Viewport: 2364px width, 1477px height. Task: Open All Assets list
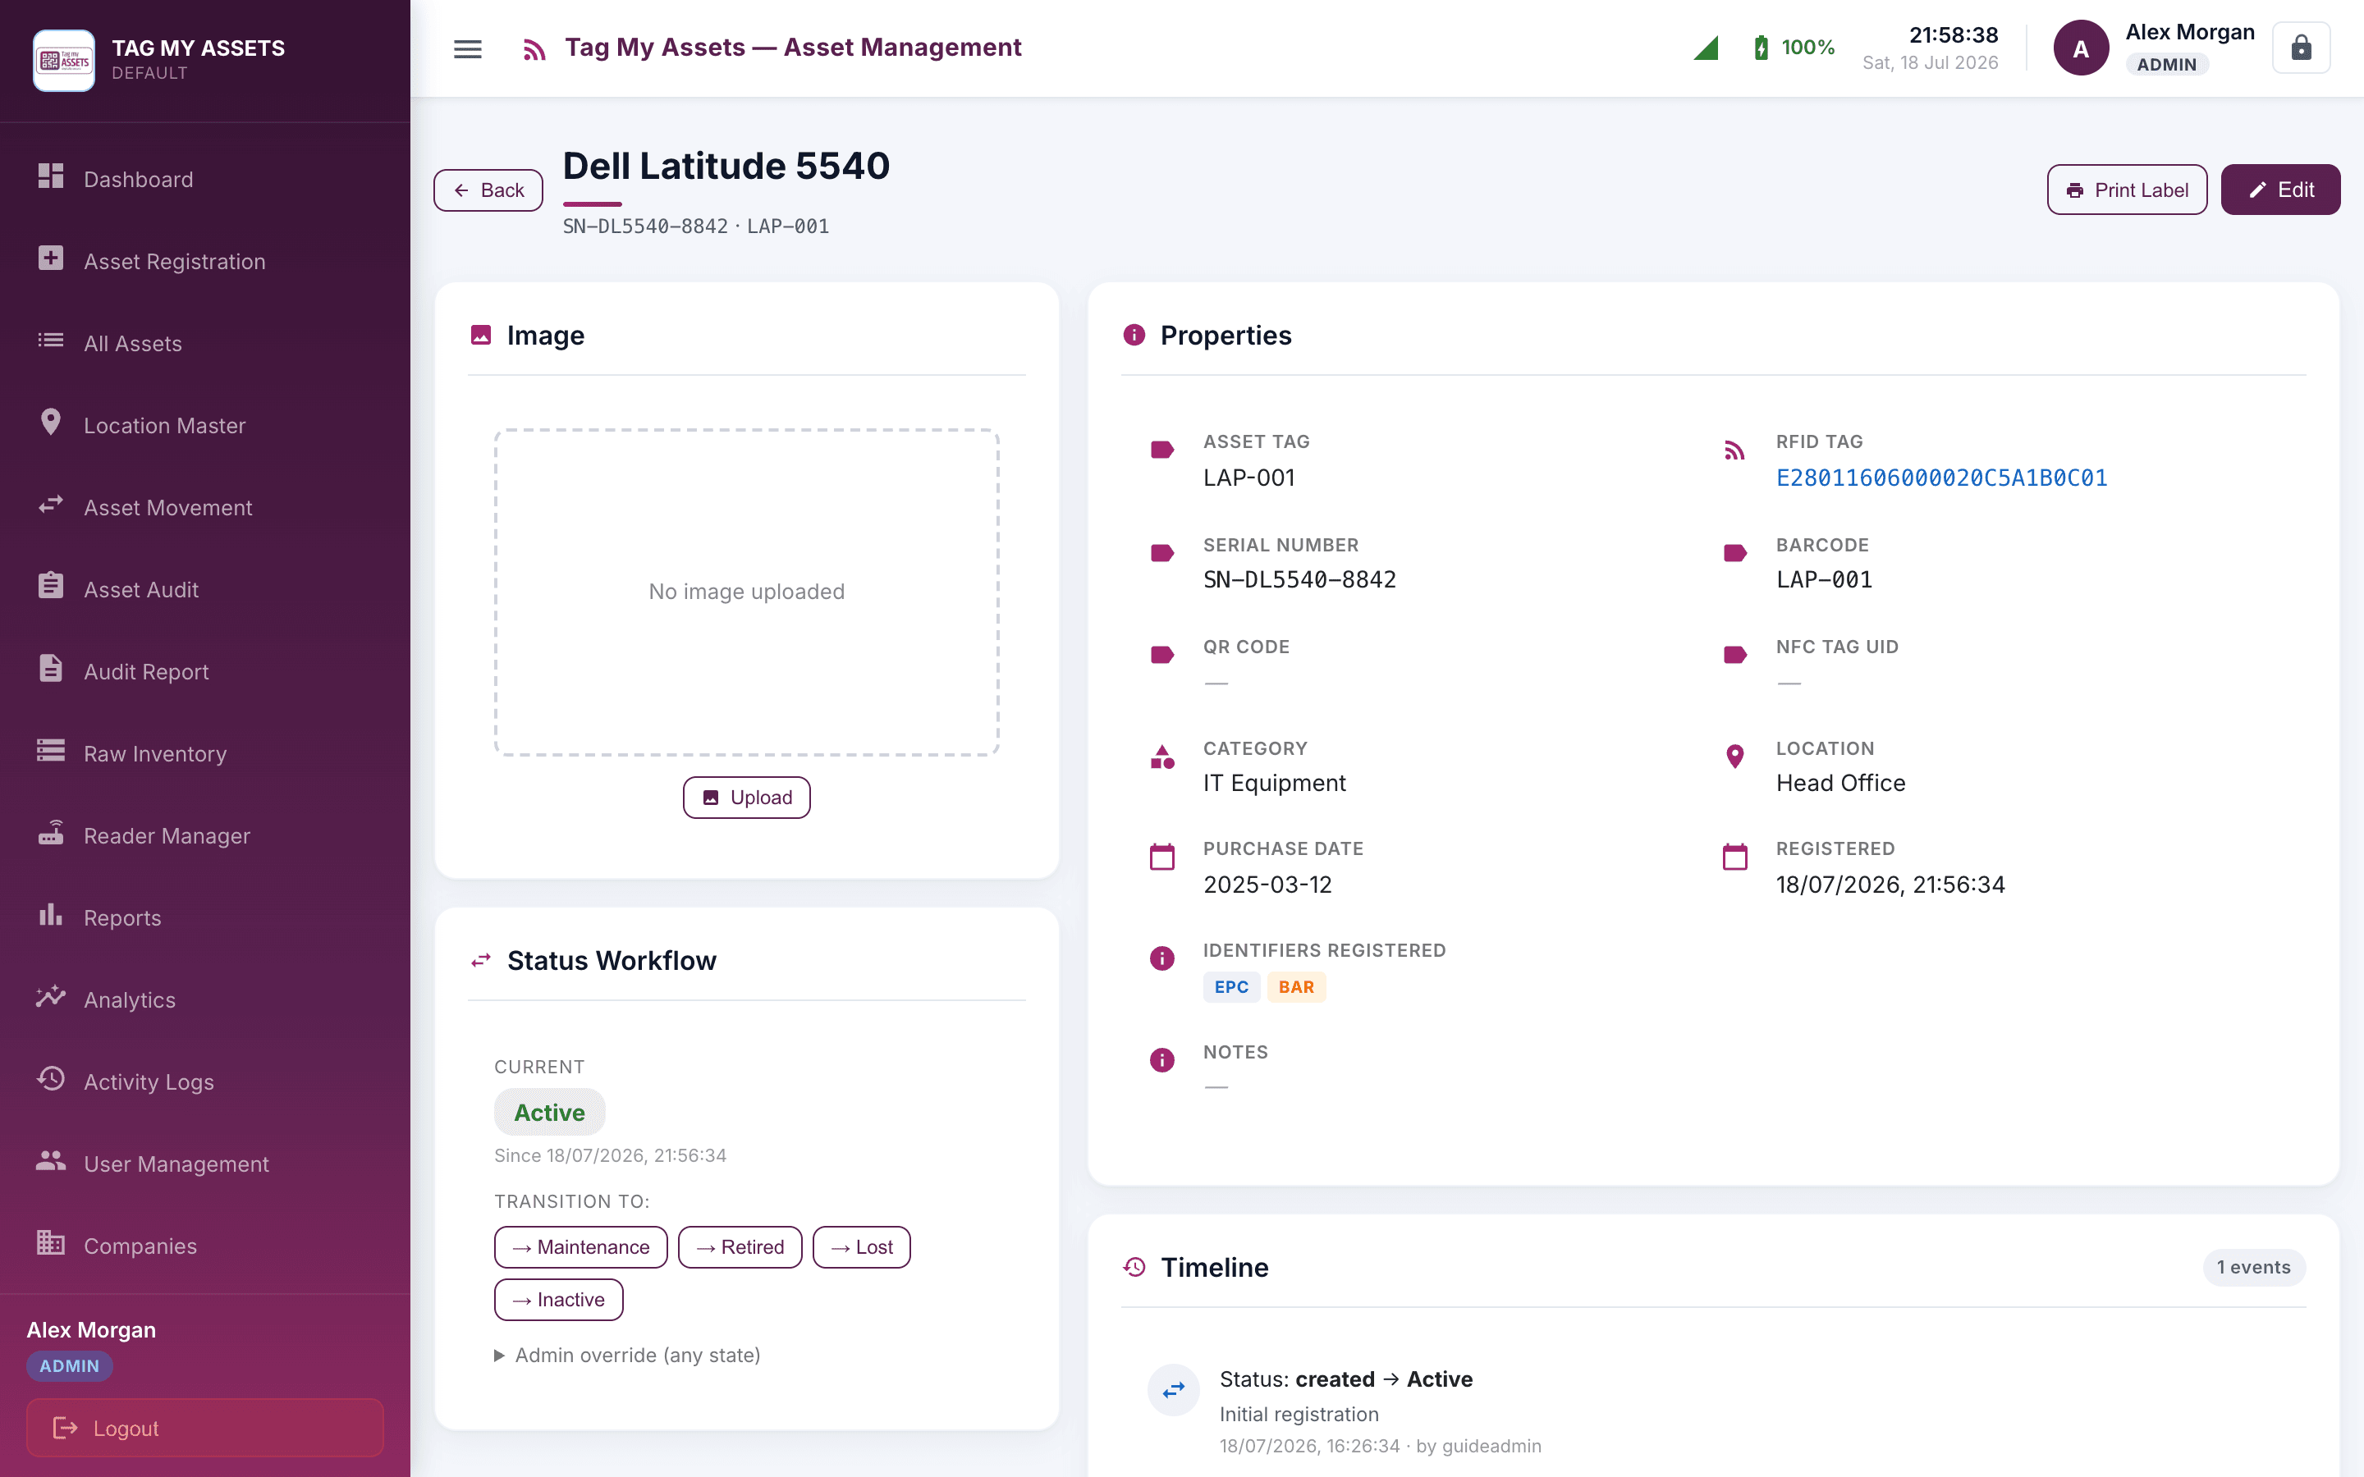click(x=205, y=343)
